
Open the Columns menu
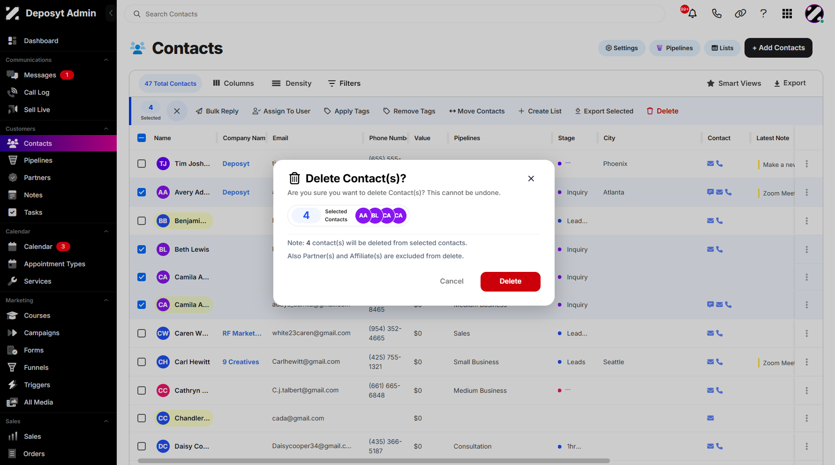[x=233, y=83]
